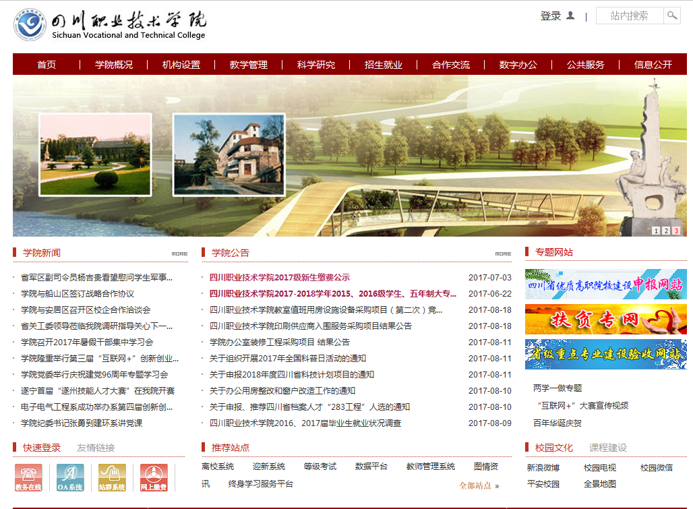Switch to banner slide 2
This screenshot has height=509, width=693.
click(666, 231)
